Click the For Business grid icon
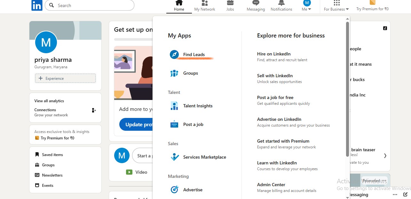The height and width of the screenshot is (199, 411). [336, 3]
